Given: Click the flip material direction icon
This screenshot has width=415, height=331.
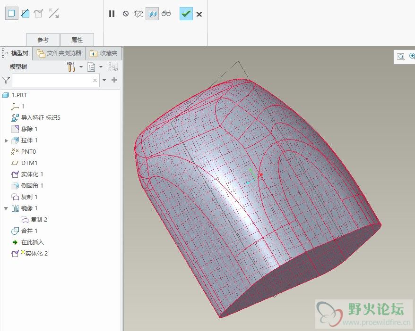Looking at the screenshot, I should tap(54, 13).
